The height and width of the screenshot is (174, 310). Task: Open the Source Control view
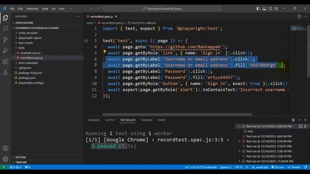click(x=5, y=40)
